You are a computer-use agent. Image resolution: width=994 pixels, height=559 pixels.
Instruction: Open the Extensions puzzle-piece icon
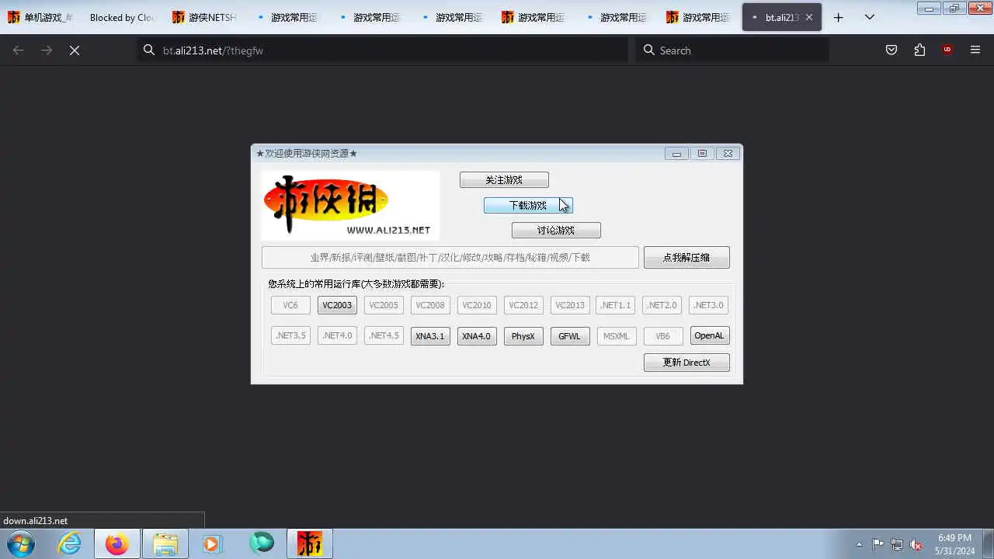(x=919, y=50)
